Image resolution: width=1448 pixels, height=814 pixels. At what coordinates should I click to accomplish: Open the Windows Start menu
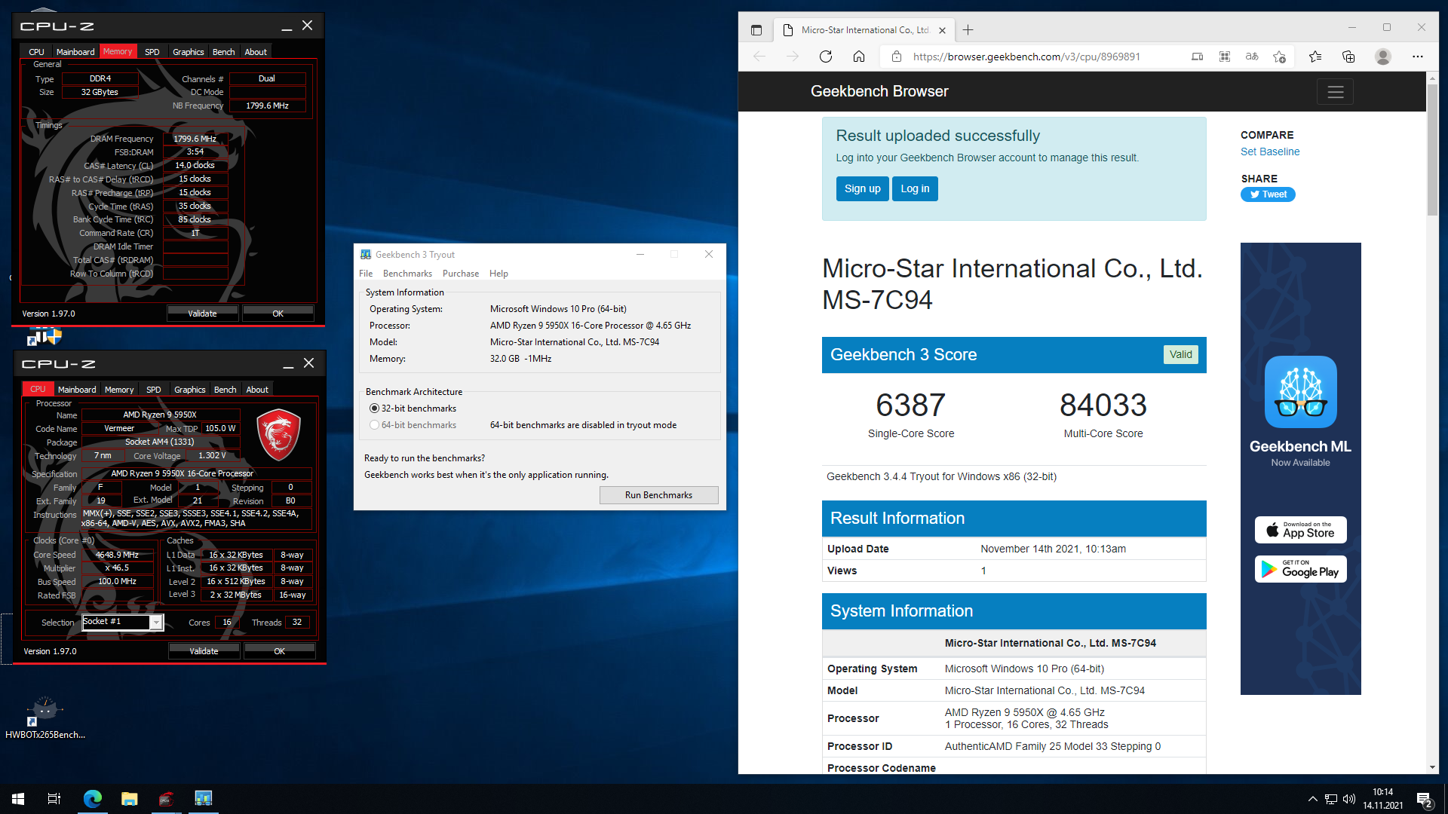point(18,799)
